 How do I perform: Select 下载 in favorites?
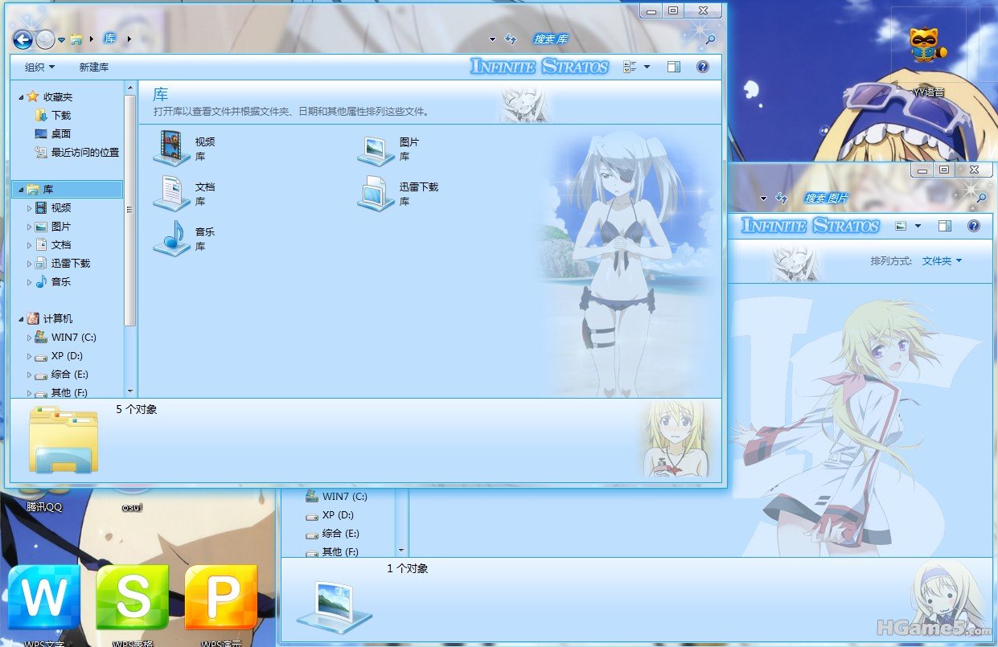(x=53, y=115)
